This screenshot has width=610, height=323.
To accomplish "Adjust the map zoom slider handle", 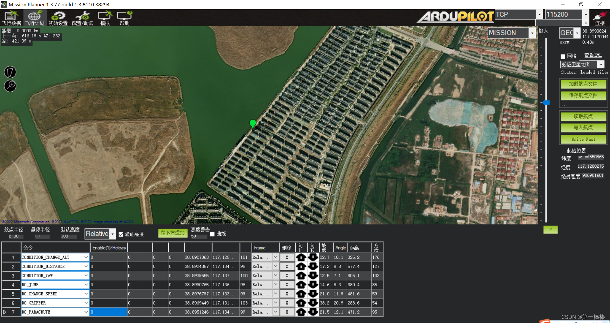I will coord(546,102).
